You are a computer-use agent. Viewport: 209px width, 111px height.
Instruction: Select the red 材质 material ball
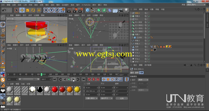[x=55, y=90]
